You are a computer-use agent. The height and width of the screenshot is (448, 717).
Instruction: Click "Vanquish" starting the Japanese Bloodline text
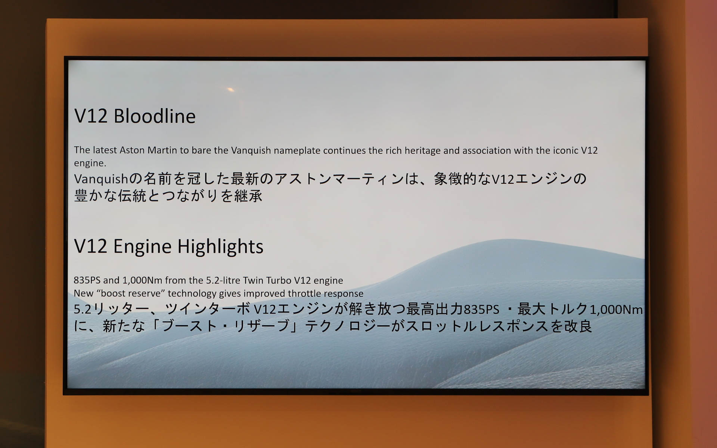(x=101, y=179)
